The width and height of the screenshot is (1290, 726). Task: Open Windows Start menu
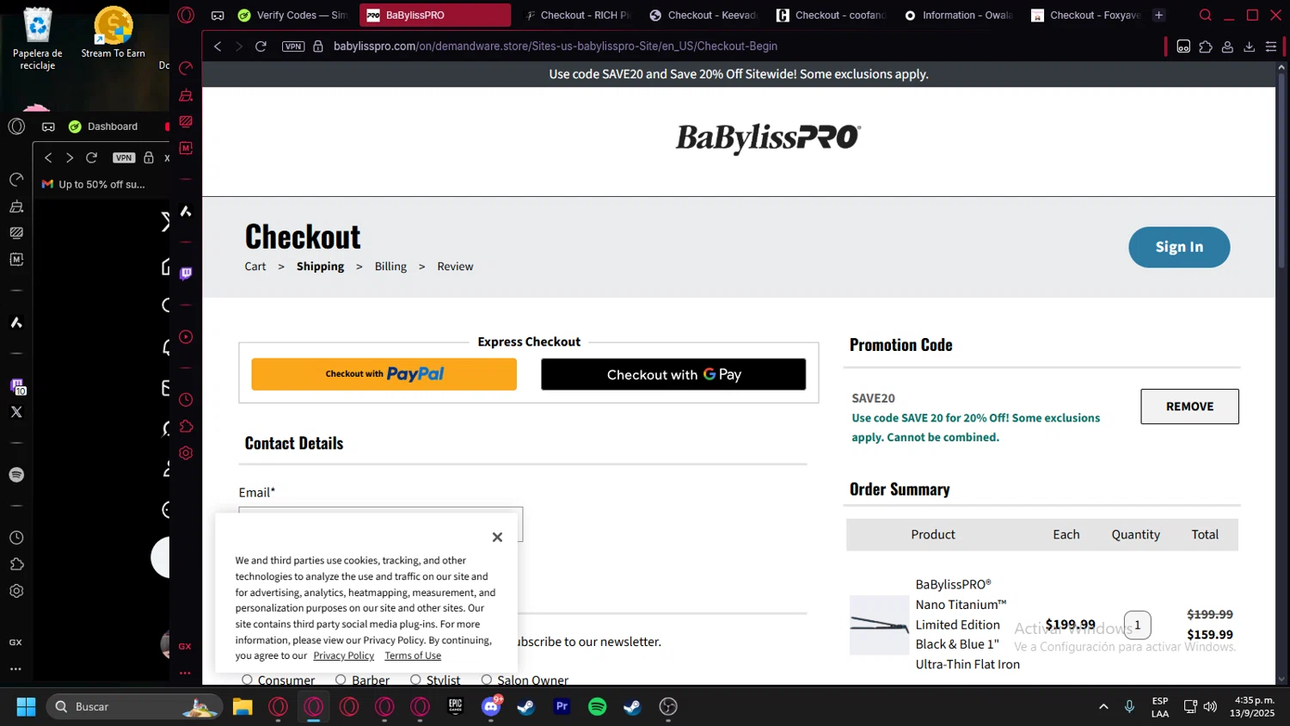point(27,707)
